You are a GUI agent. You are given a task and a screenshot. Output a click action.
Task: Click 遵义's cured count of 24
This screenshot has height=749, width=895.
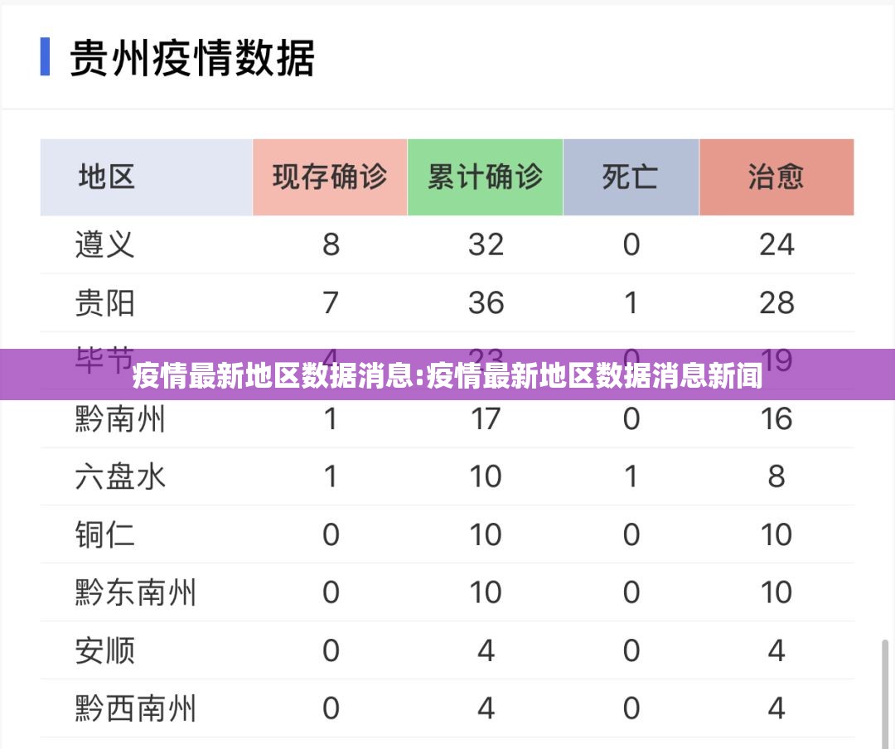pos(777,244)
